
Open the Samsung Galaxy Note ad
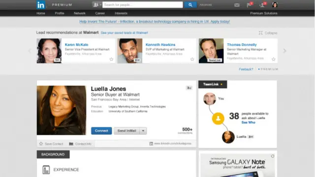(x=238, y=165)
